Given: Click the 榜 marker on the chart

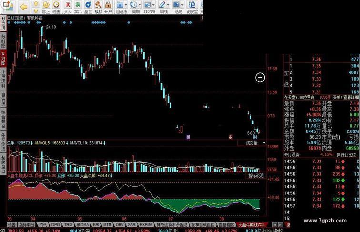Looking at the screenshot, I should [x=188, y=137].
